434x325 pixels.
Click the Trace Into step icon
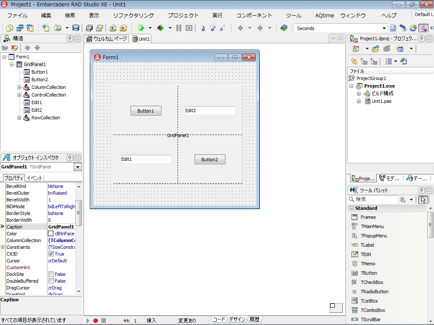point(203,28)
